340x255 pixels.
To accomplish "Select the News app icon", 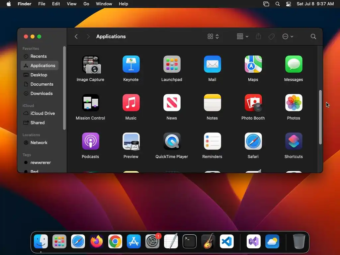I will (172, 103).
